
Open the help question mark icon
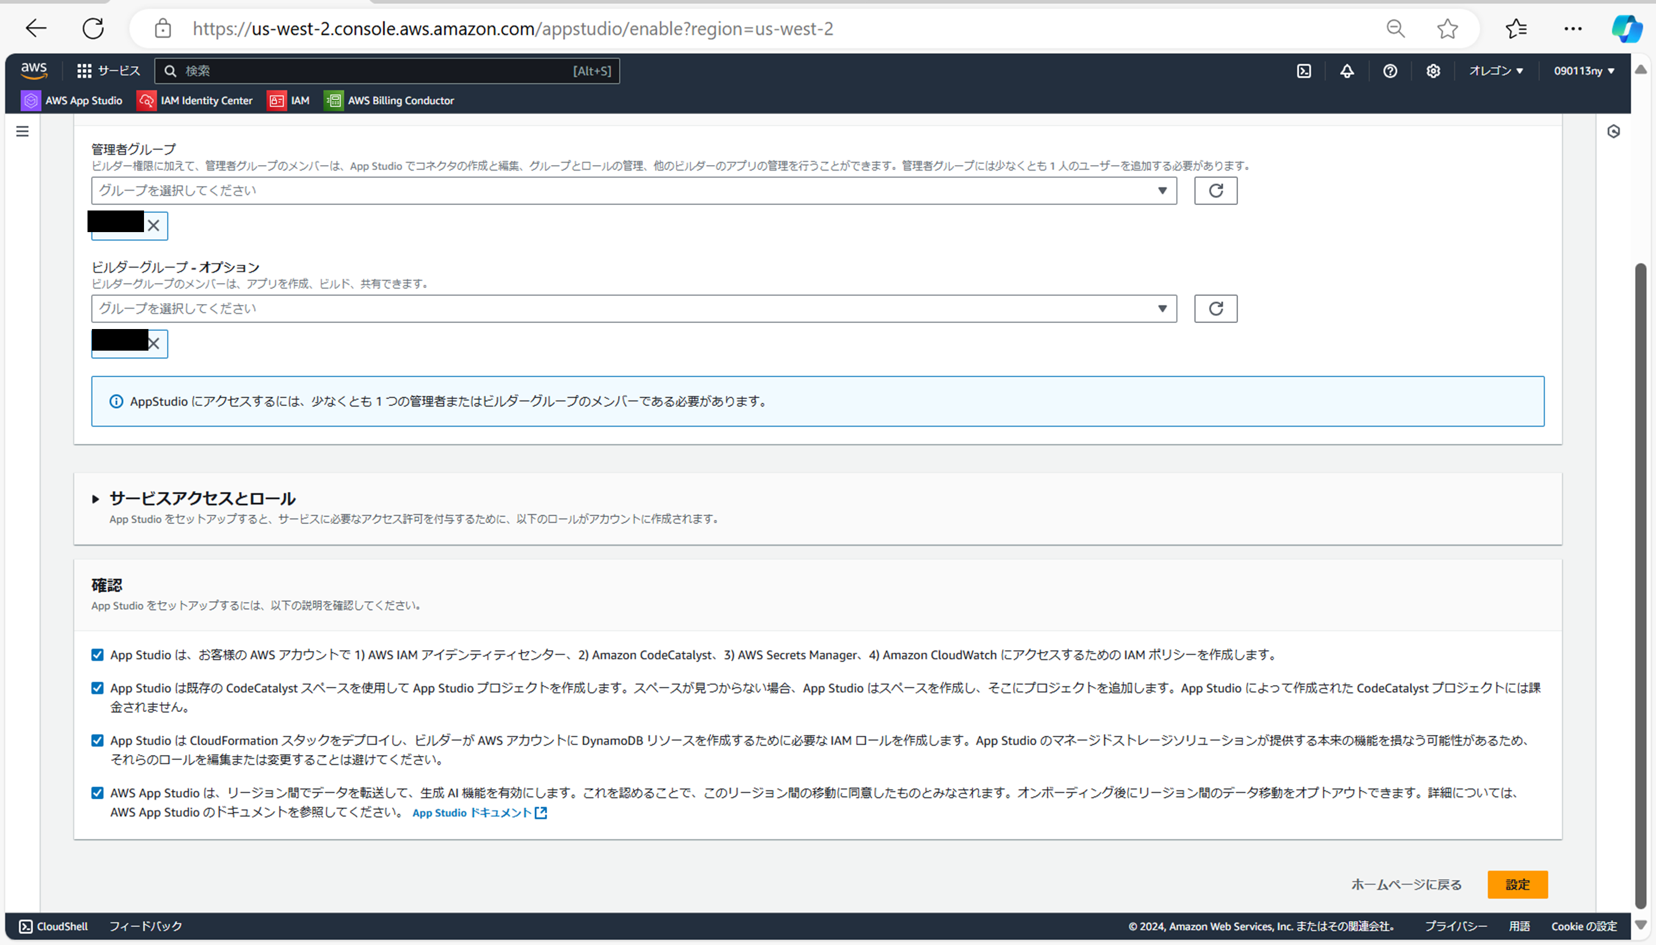[1390, 71]
